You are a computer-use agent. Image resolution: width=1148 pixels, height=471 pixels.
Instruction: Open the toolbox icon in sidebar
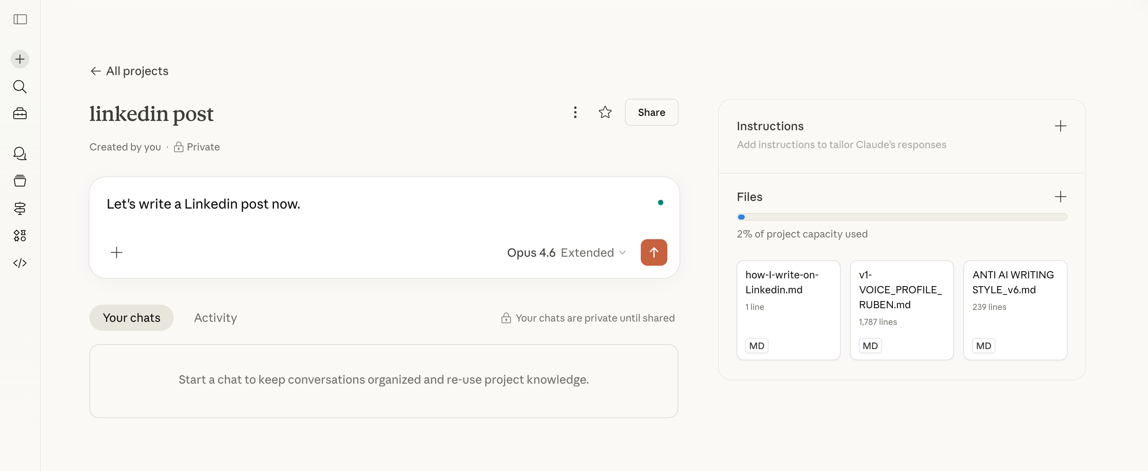pos(20,114)
